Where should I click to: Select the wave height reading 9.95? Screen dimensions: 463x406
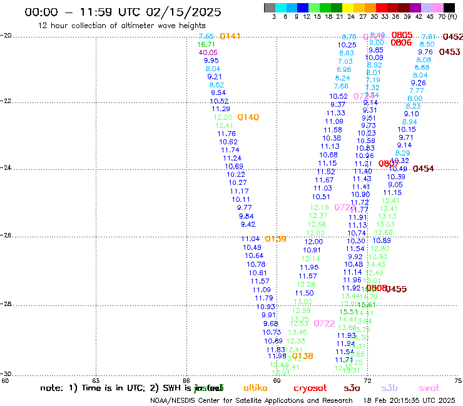point(211,61)
